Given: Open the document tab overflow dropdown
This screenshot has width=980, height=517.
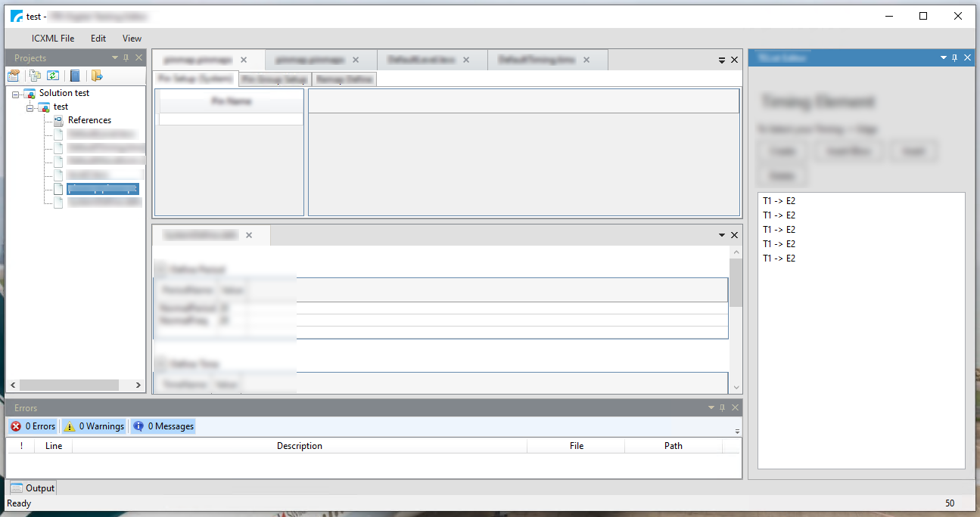Looking at the screenshot, I should click(x=721, y=59).
